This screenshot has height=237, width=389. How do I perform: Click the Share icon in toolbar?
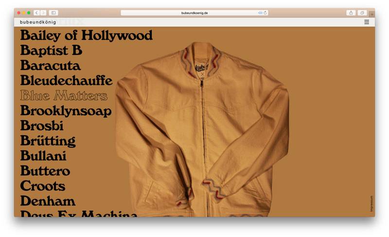coord(351,13)
